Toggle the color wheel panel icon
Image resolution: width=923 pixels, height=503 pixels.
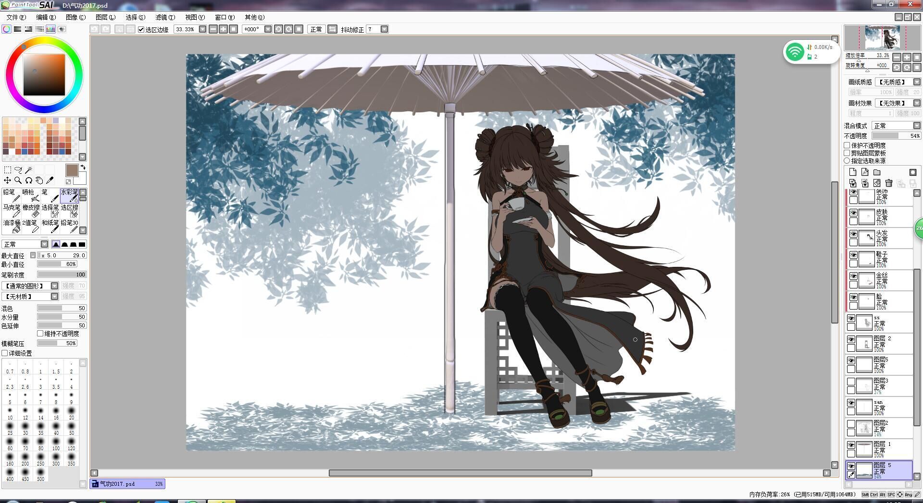7,29
